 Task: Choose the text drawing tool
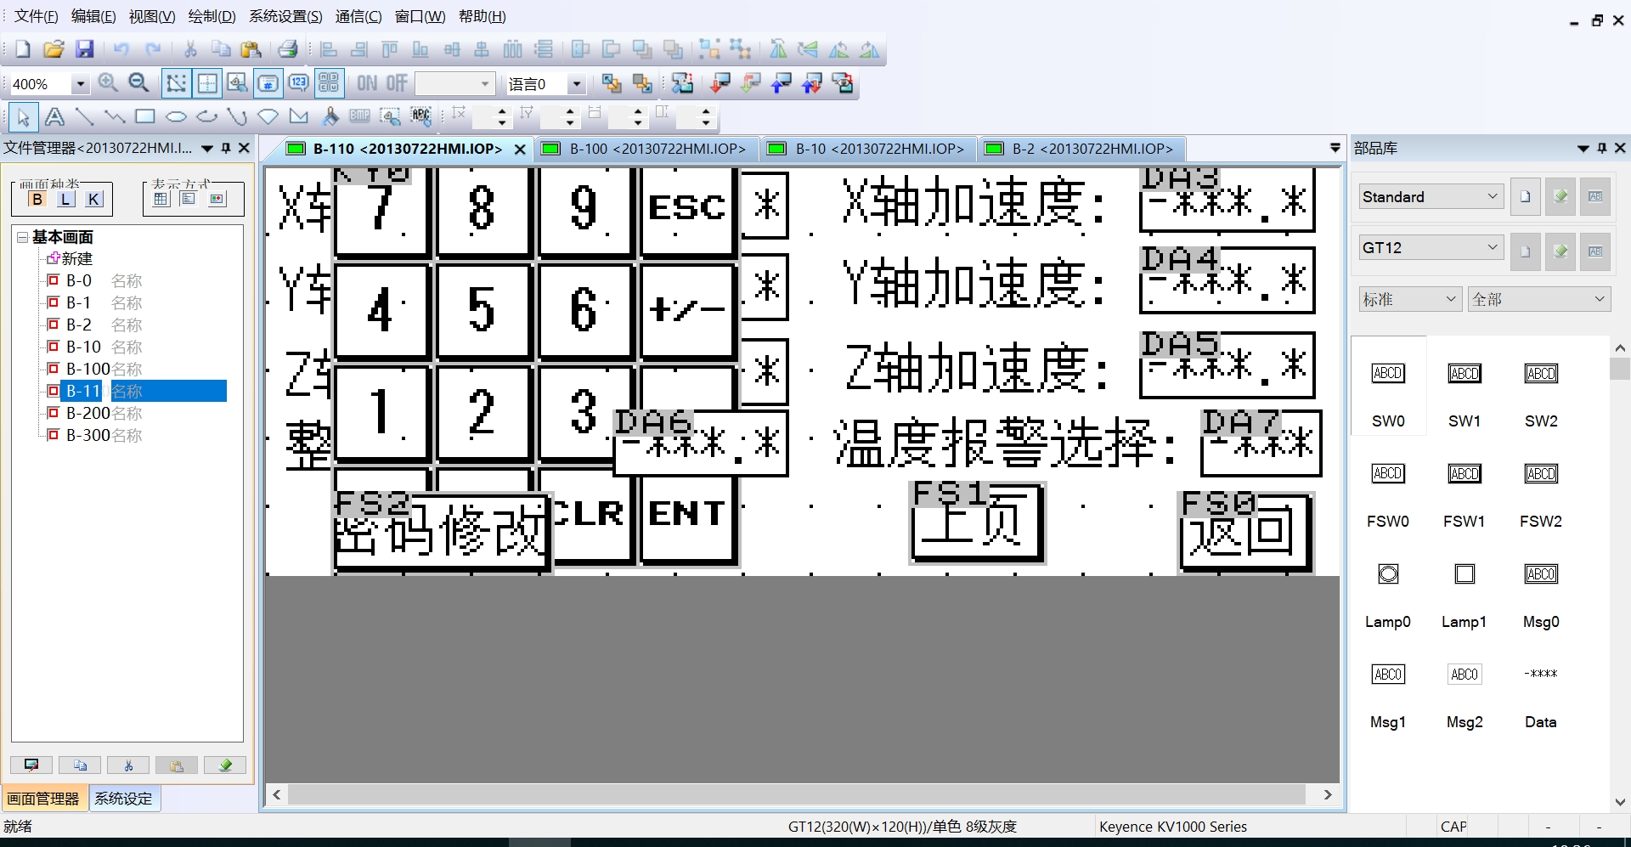pyautogui.click(x=54, y=116)
